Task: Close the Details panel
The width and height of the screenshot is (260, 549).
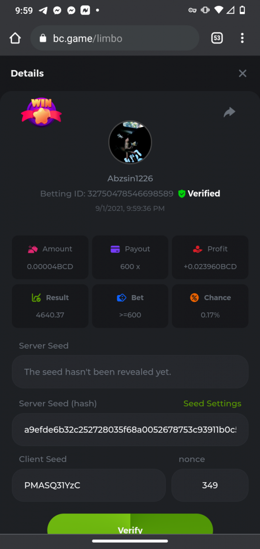Action: [x=243, y=73]
